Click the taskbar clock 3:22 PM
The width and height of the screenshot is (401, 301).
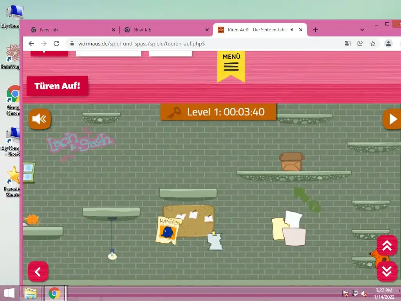pos(384,290)
